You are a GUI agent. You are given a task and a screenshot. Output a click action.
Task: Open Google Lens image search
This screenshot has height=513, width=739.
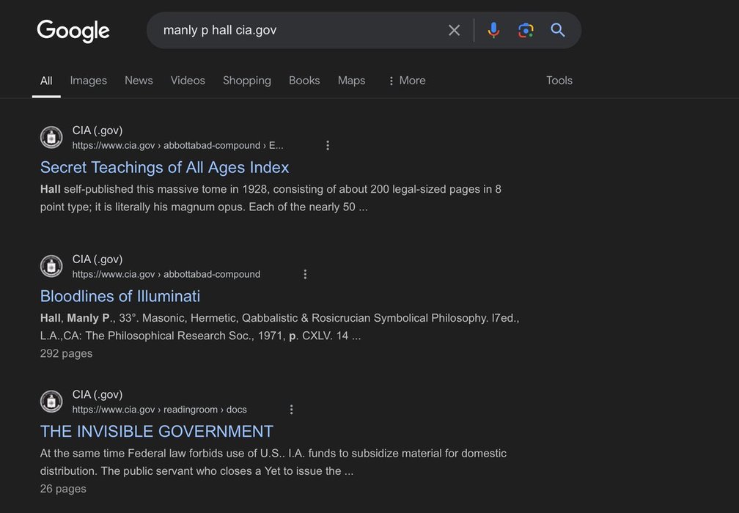(x=526, y=30)
